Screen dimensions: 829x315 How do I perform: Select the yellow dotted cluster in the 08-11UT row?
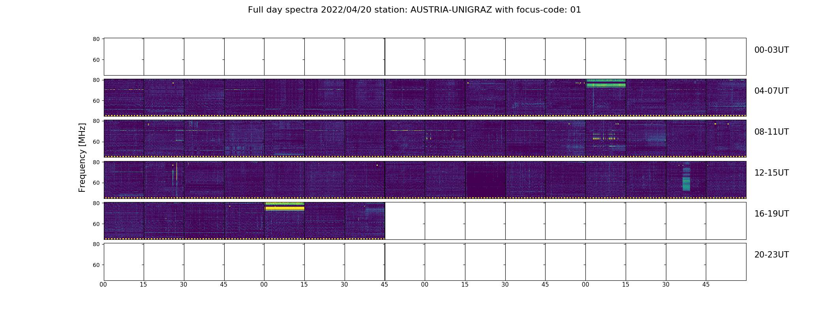(604, 138)
